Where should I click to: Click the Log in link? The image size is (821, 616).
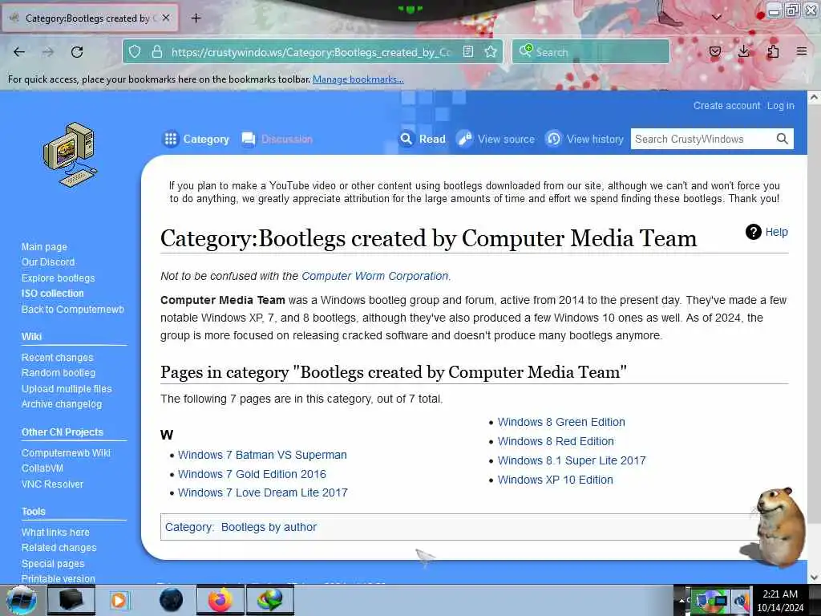pyautogui.click(x=781, y=106)
